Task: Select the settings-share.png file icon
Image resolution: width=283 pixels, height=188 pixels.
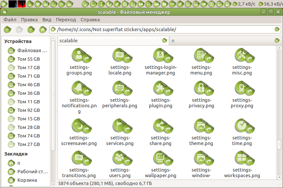Action: (x=163, y=126)
